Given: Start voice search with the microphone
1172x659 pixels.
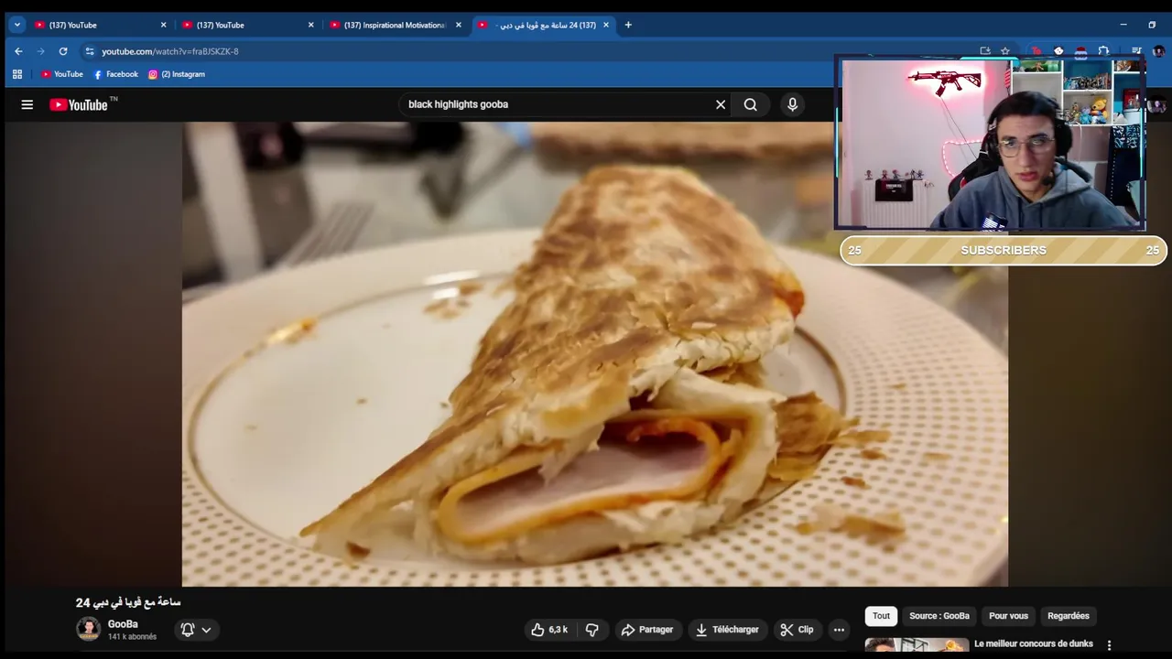Looking at the screenshot, I should click(793, 104).
